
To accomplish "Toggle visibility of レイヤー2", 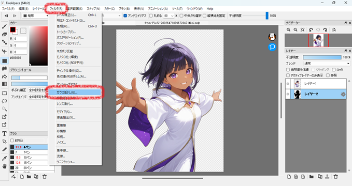I will tap(288, 94).
